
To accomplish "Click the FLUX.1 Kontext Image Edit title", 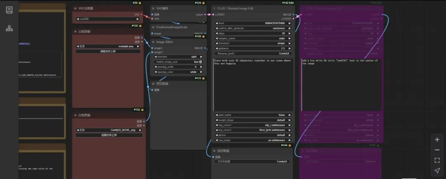I will [x=235, y=9].
